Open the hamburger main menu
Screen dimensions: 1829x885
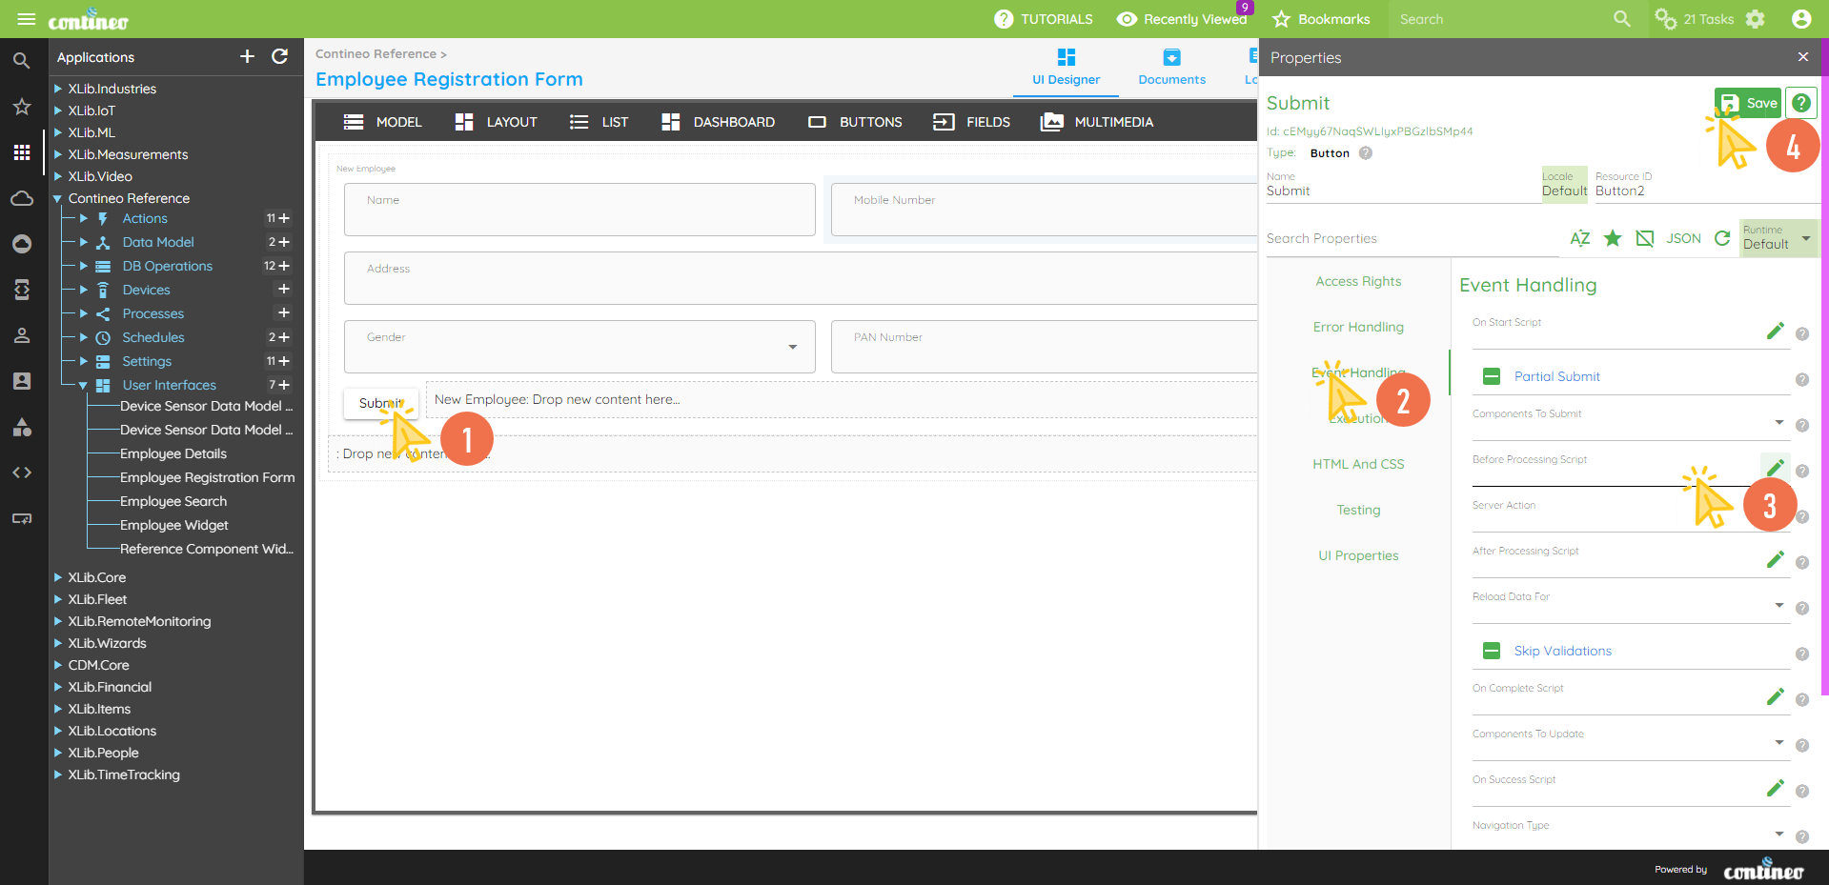point(27,19)
